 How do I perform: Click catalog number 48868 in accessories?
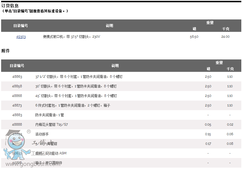[17, 96]
